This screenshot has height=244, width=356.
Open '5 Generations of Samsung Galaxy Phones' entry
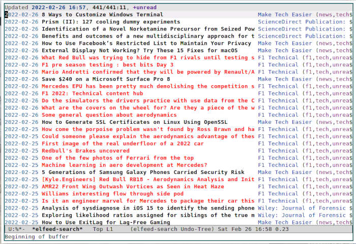[x=143, y=172]
